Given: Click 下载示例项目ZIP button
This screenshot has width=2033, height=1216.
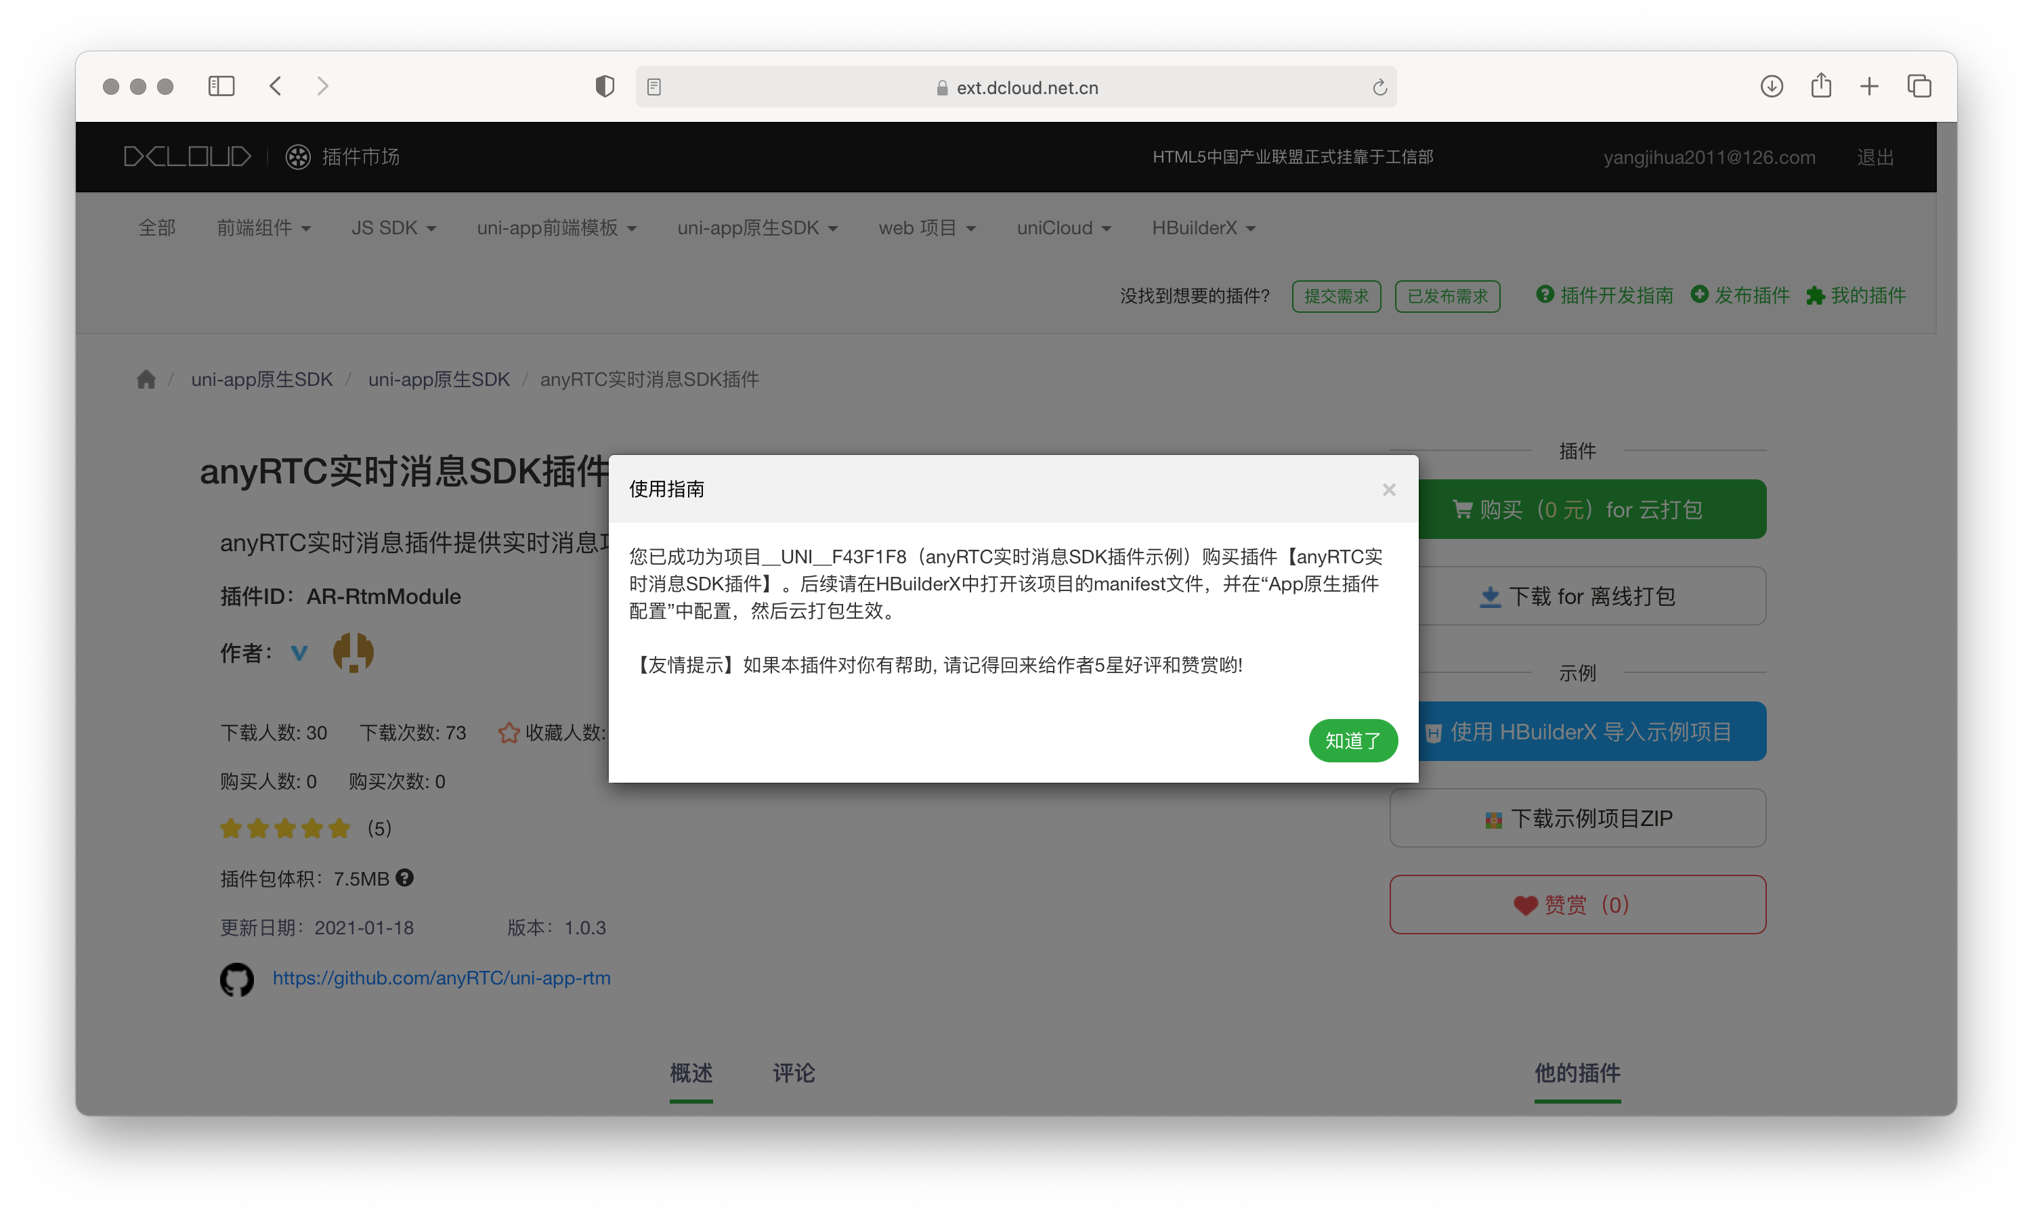Looking at the screenshot, I should (x=1577, y=818).
